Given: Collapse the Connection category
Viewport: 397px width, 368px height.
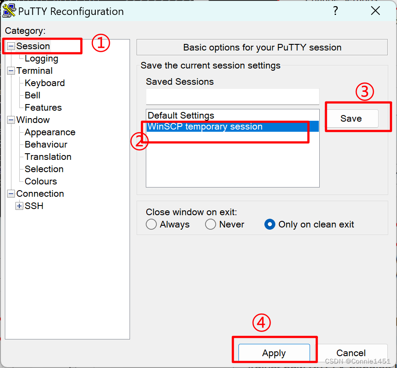Looking at the screenshot, I should click(x=10, y=194).
